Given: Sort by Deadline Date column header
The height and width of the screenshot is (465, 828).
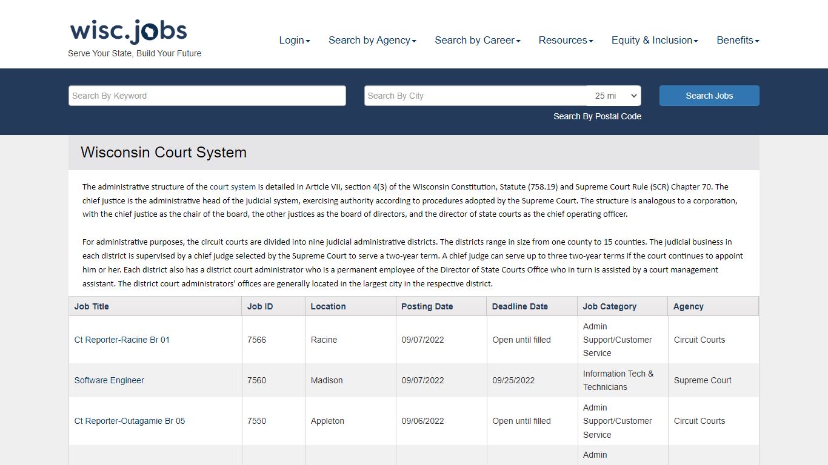Looking at the screenshot, I should click(x=532, y=306).
